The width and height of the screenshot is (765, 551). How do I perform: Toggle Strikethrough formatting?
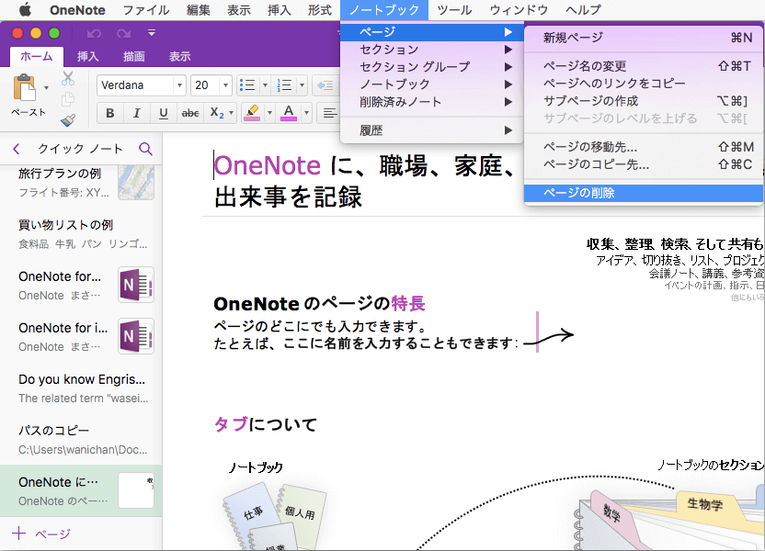[190, 113]
